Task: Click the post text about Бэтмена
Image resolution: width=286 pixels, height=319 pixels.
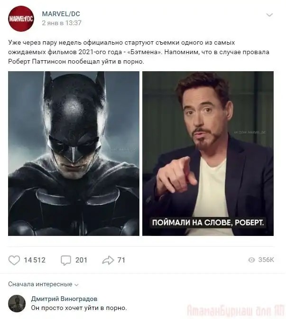Action: [138, 52]
